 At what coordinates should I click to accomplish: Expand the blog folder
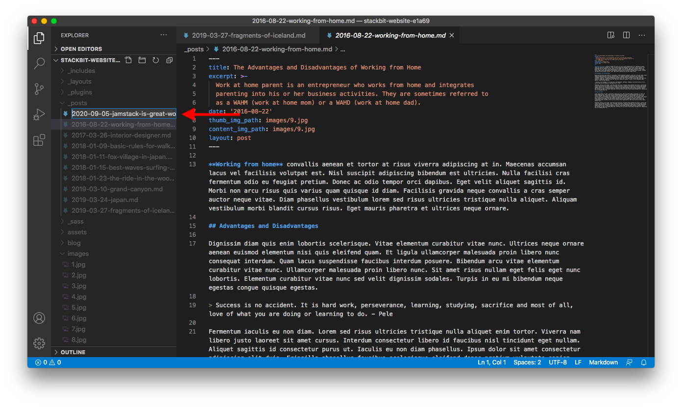[114, 243]
